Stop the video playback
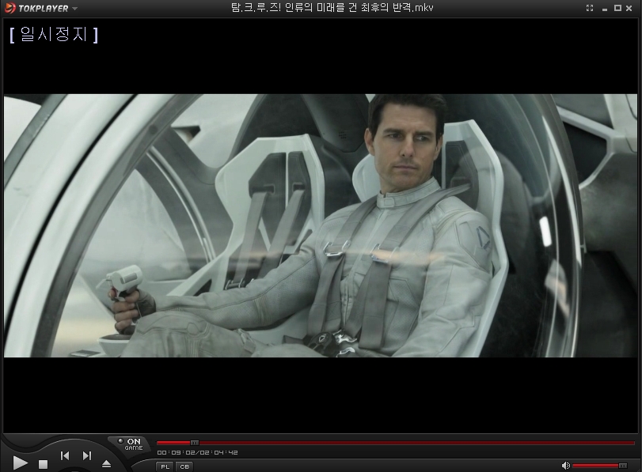 (x=44, y=465)
